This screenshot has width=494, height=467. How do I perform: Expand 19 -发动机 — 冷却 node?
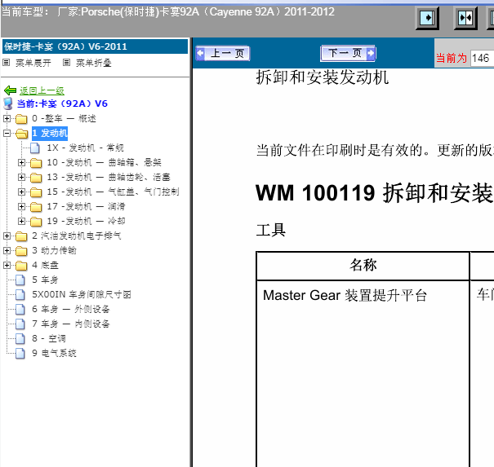tap(21, 222)
